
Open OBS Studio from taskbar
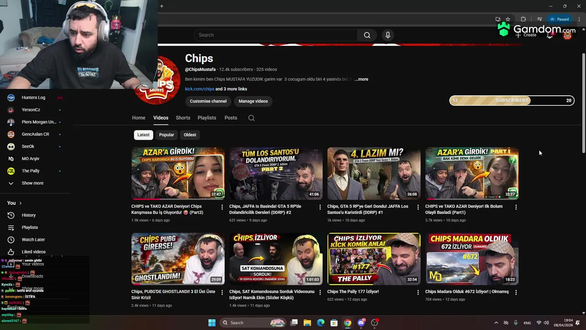coord(374,323)
